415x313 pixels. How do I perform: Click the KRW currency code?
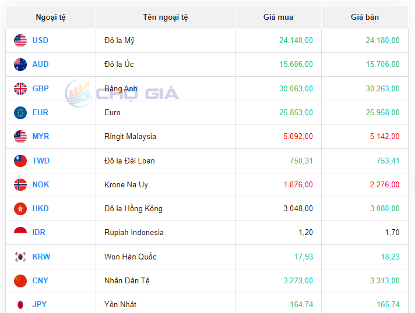41,257
